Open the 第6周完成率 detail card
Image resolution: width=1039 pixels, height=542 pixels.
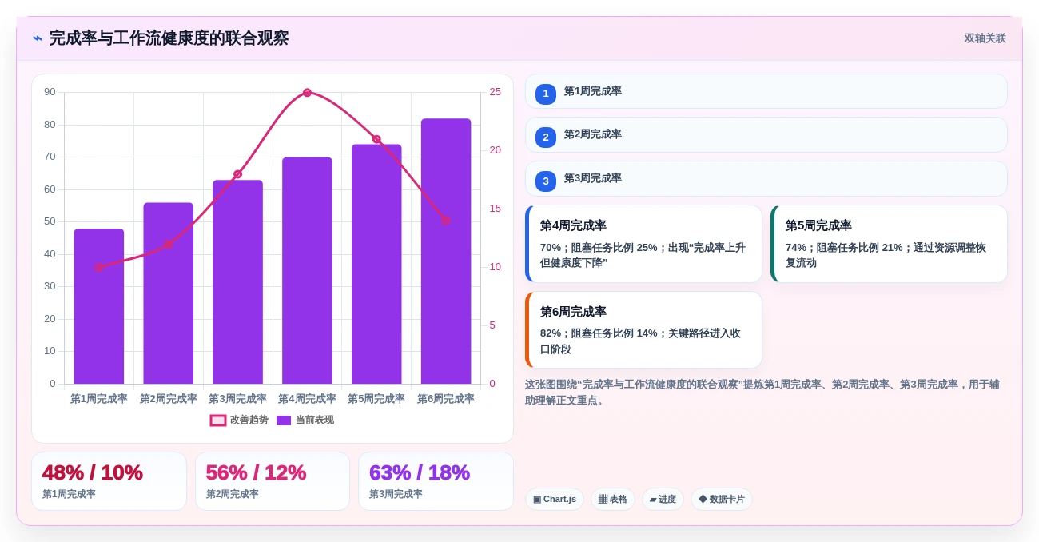643,329
